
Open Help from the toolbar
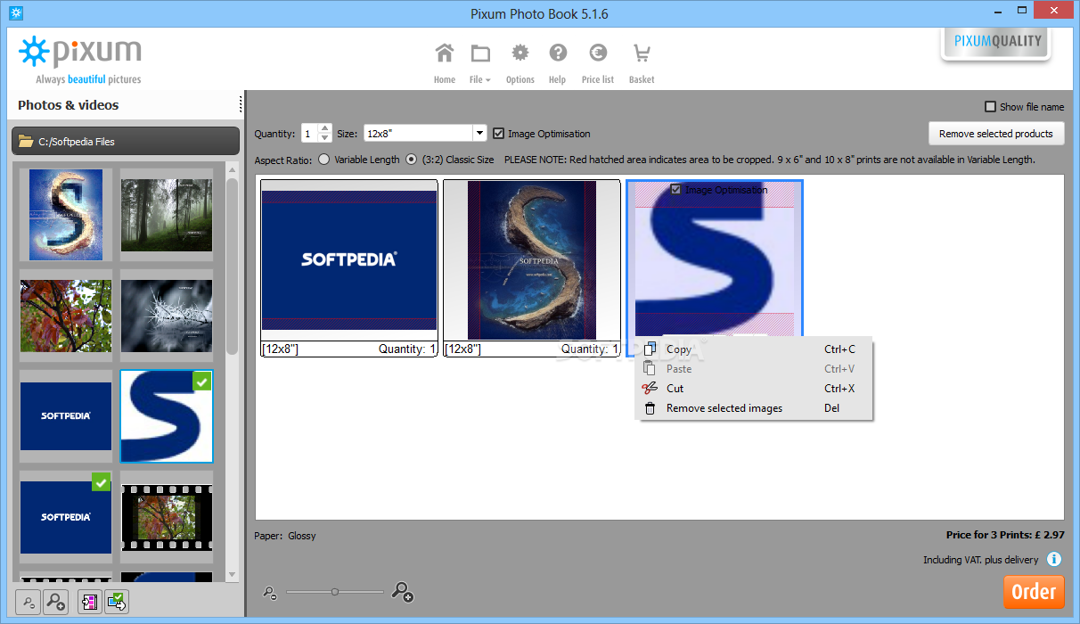[558, 63]
